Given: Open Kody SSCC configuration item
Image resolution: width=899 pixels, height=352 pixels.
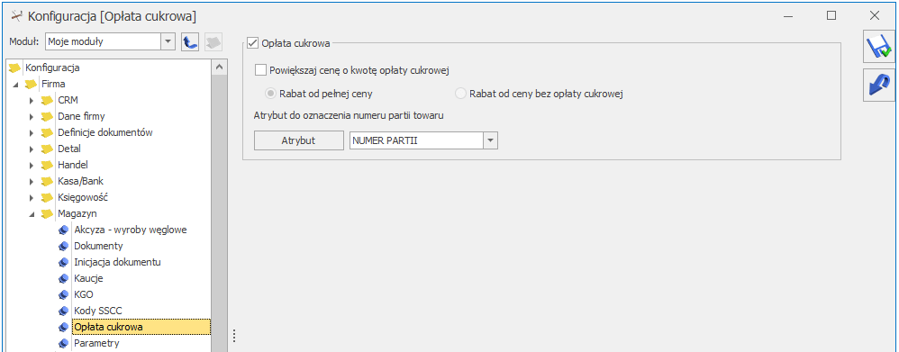Looking at the screenshot, I should [97, 311].
